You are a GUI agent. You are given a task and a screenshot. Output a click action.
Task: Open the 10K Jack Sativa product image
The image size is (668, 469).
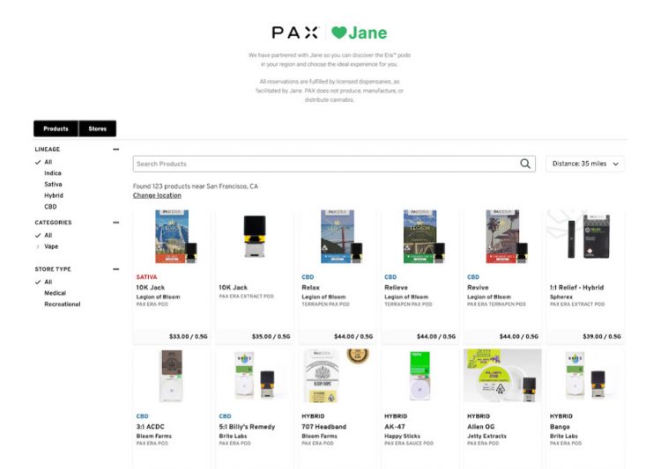click(x=171, y=237)
